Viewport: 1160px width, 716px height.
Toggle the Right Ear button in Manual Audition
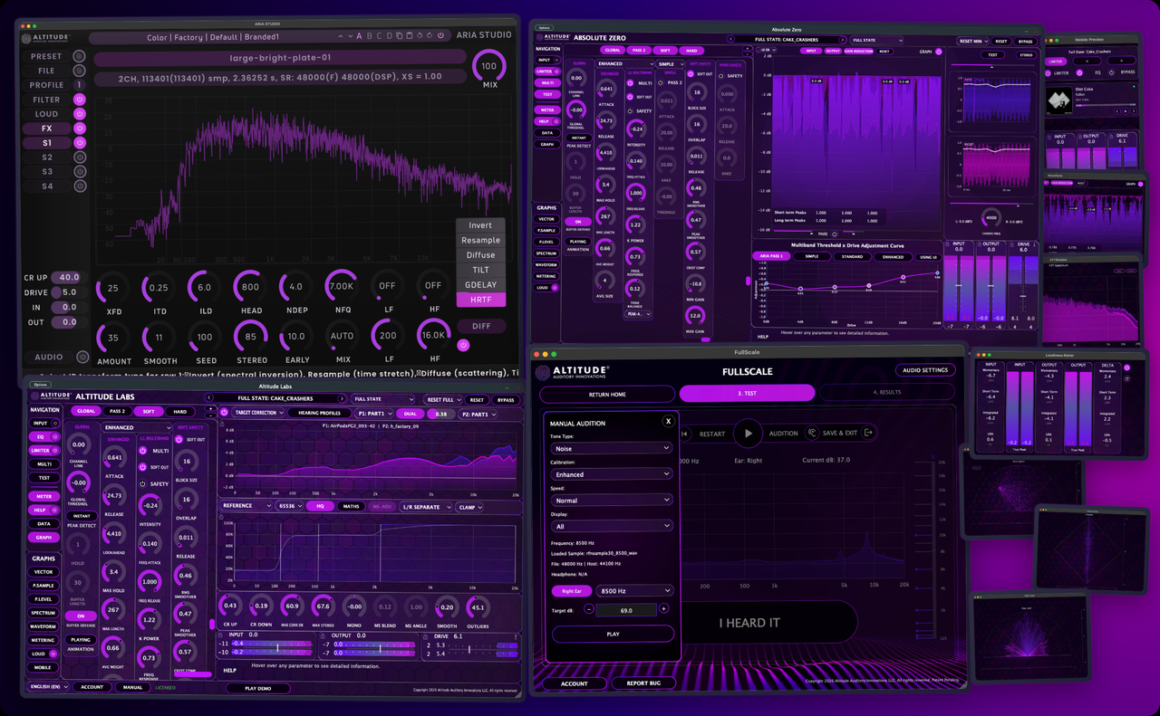click(x=570, y=591)
